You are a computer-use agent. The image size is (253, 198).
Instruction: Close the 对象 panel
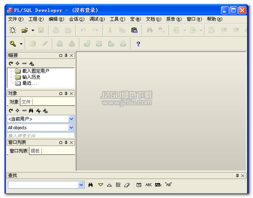[71, 94]
